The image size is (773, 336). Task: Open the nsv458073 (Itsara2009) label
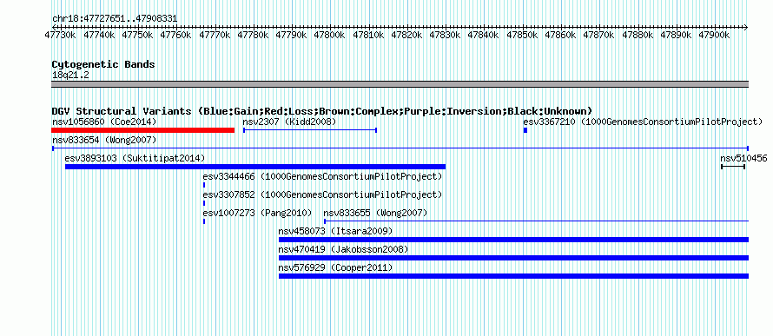pyautogui.click(x=335, y=231)
